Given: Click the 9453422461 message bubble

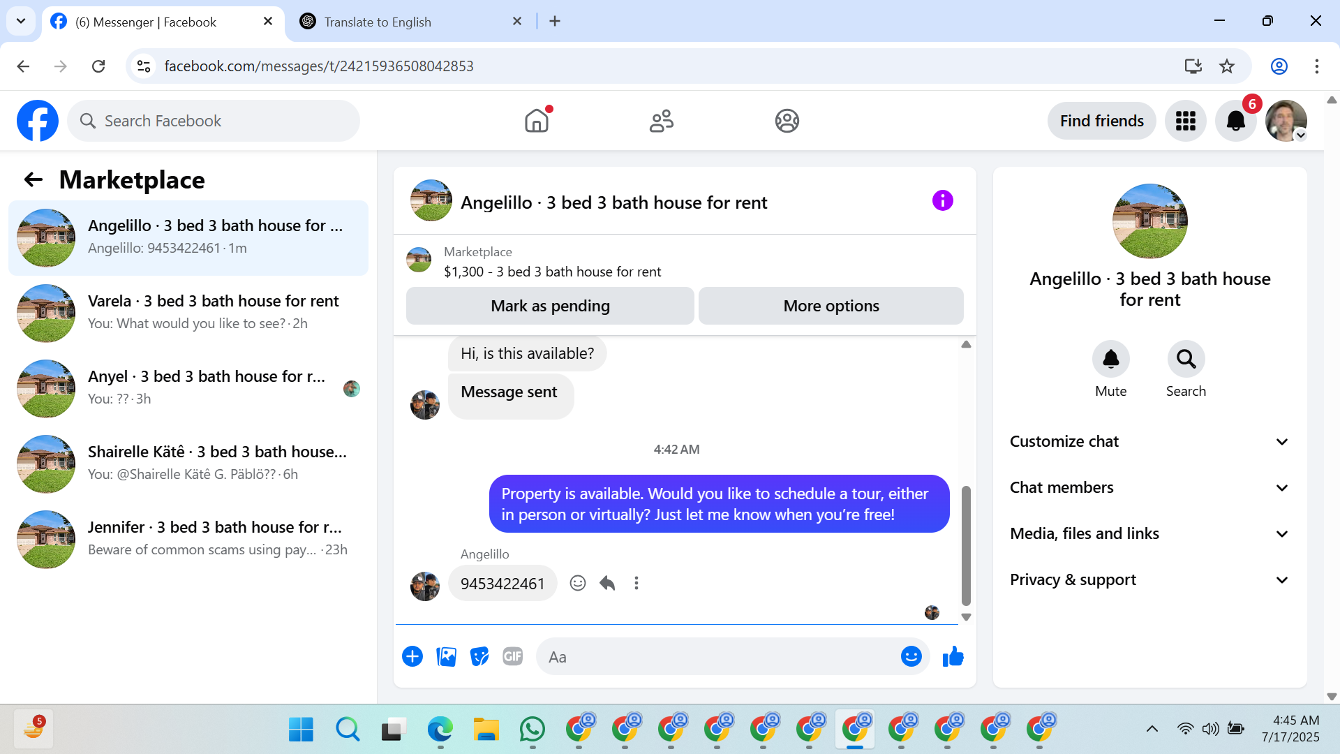Looking at the screenshot, I should click(x=502, y=583).
